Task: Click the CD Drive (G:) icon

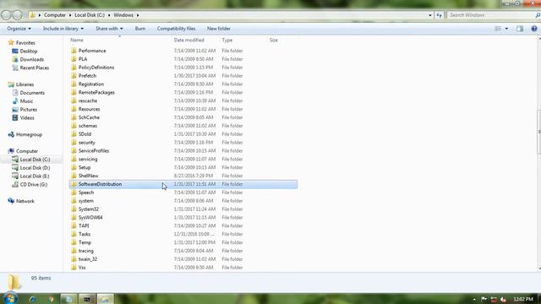Action: tap(15, 184)
